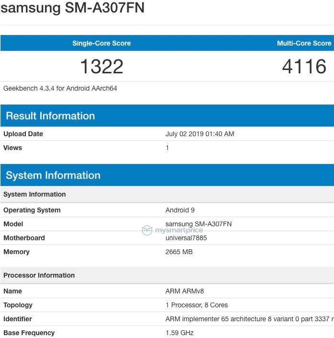Click the date July 02 2019 01:40 AM
Screen dimensions: 334x338
[200, 134]
